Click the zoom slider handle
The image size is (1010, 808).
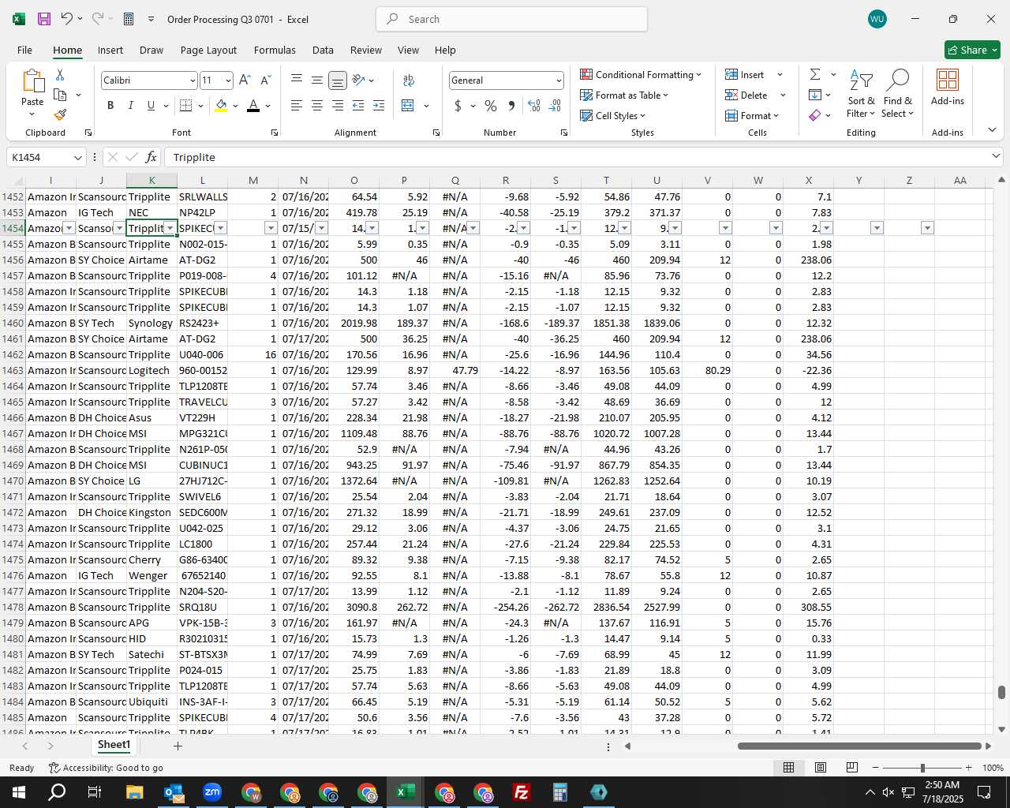pos(922,768)
